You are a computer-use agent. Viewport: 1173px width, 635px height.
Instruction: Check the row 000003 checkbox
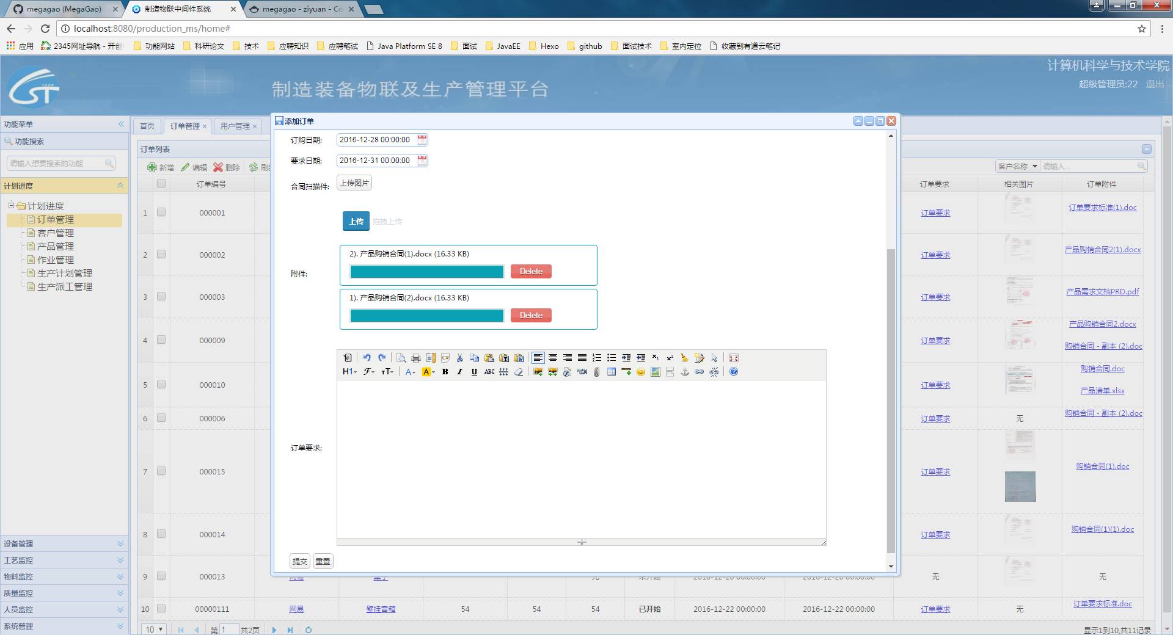coord(161,296)
